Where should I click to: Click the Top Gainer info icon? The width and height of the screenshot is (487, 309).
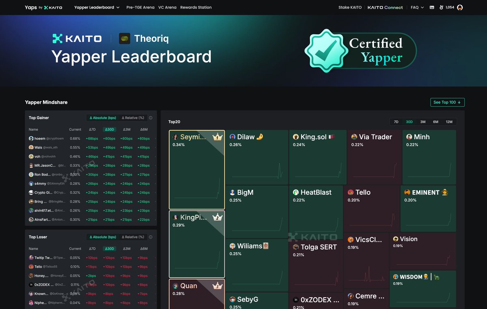click(151, 118)
